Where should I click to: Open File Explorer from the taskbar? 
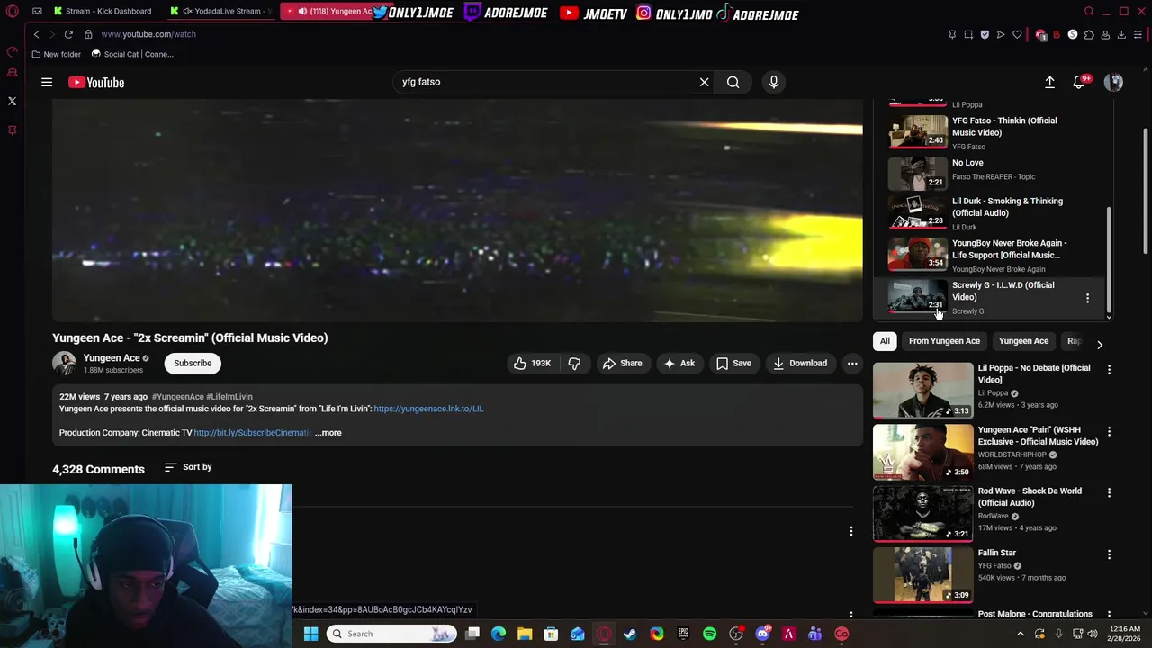[x=525, y=634]
